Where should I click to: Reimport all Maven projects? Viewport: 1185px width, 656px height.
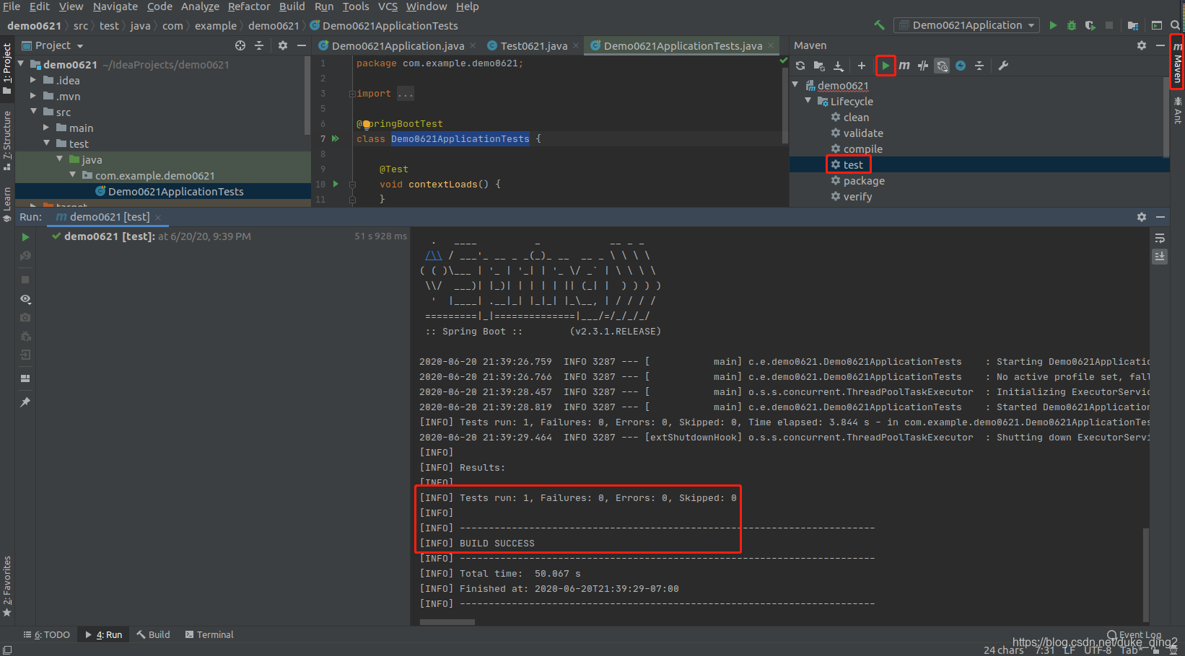point(800,66)
